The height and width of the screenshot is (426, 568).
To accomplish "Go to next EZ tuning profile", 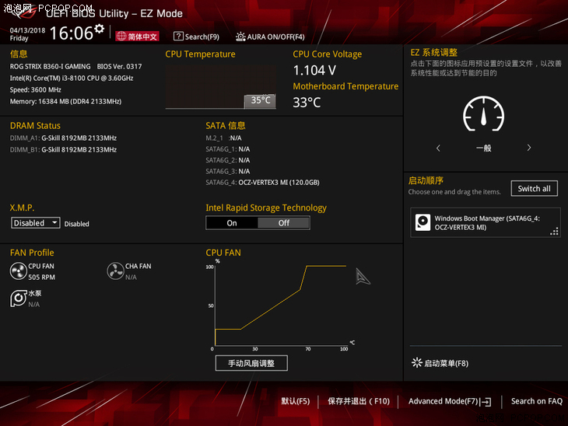I will (x=529, y=148).
